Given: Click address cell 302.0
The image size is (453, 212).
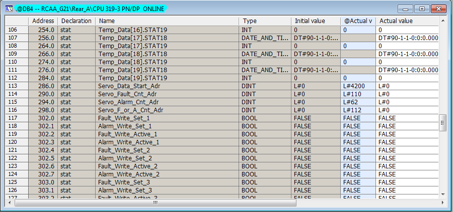Looking at the screenshot, I should tap(43, 118).
